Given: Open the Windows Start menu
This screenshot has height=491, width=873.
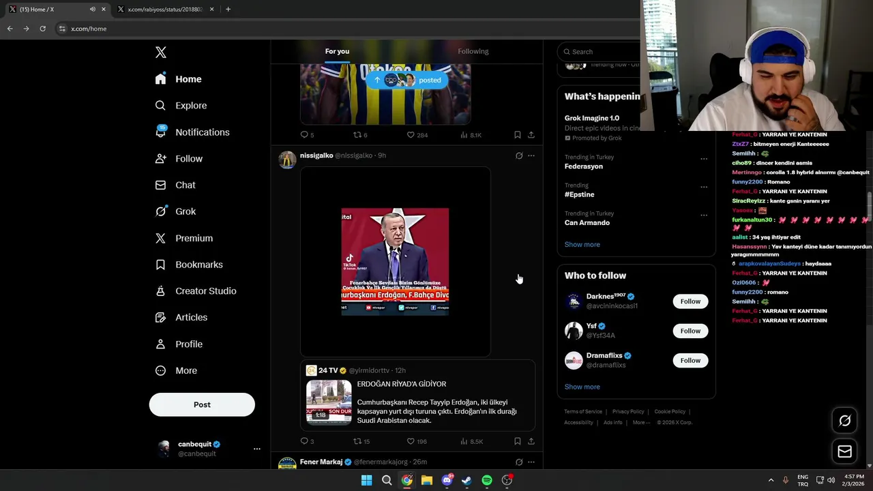Looking at the screenshot, I should (366, 480).
